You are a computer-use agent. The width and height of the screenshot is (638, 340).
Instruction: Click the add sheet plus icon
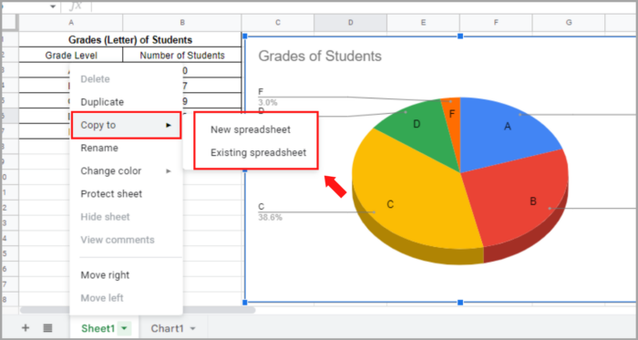click(x=26, y=328)
